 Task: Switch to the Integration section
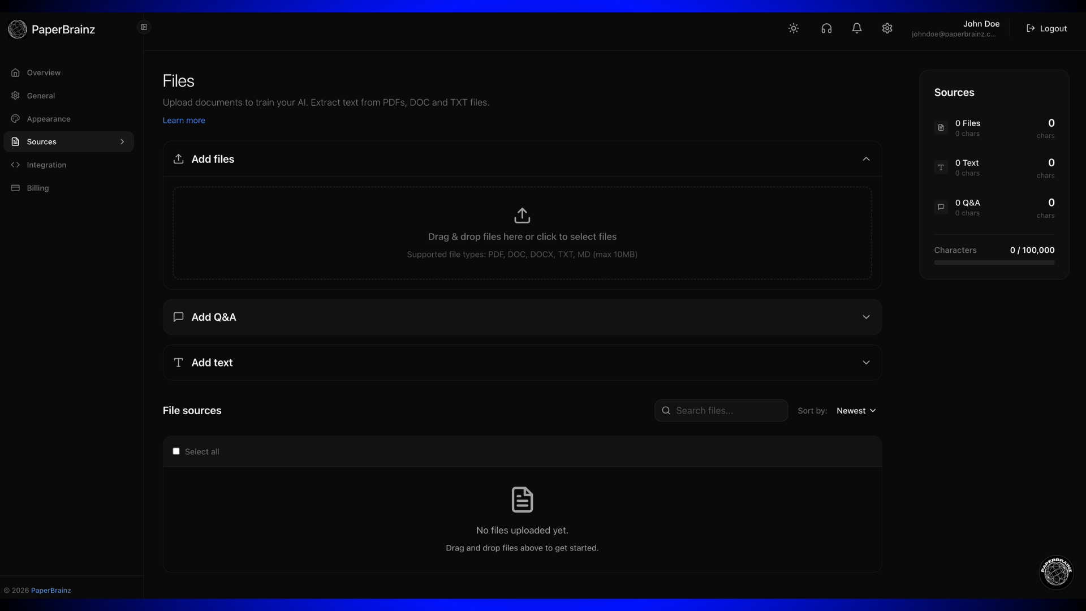(68, 165)
